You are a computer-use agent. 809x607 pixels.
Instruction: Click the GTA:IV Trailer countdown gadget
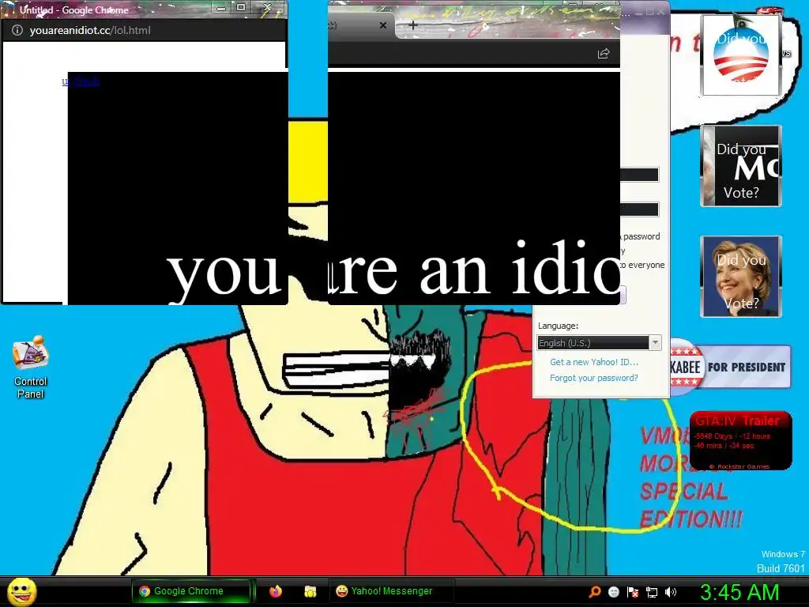[x=740, y=441]
